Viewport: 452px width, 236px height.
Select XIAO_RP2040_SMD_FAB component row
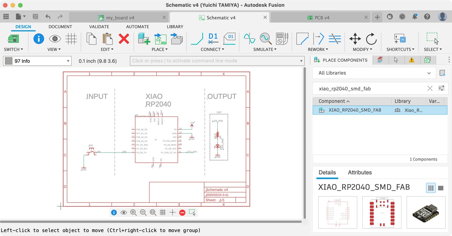click(x=380, y=110)
